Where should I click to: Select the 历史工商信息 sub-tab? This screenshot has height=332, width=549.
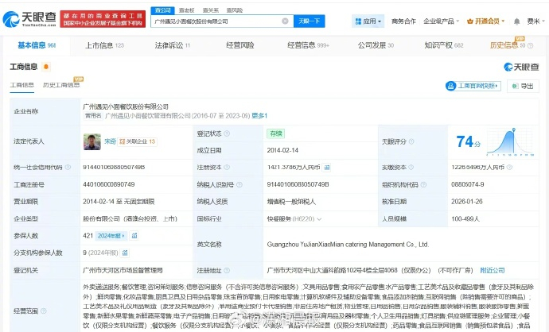pos(61,85)
